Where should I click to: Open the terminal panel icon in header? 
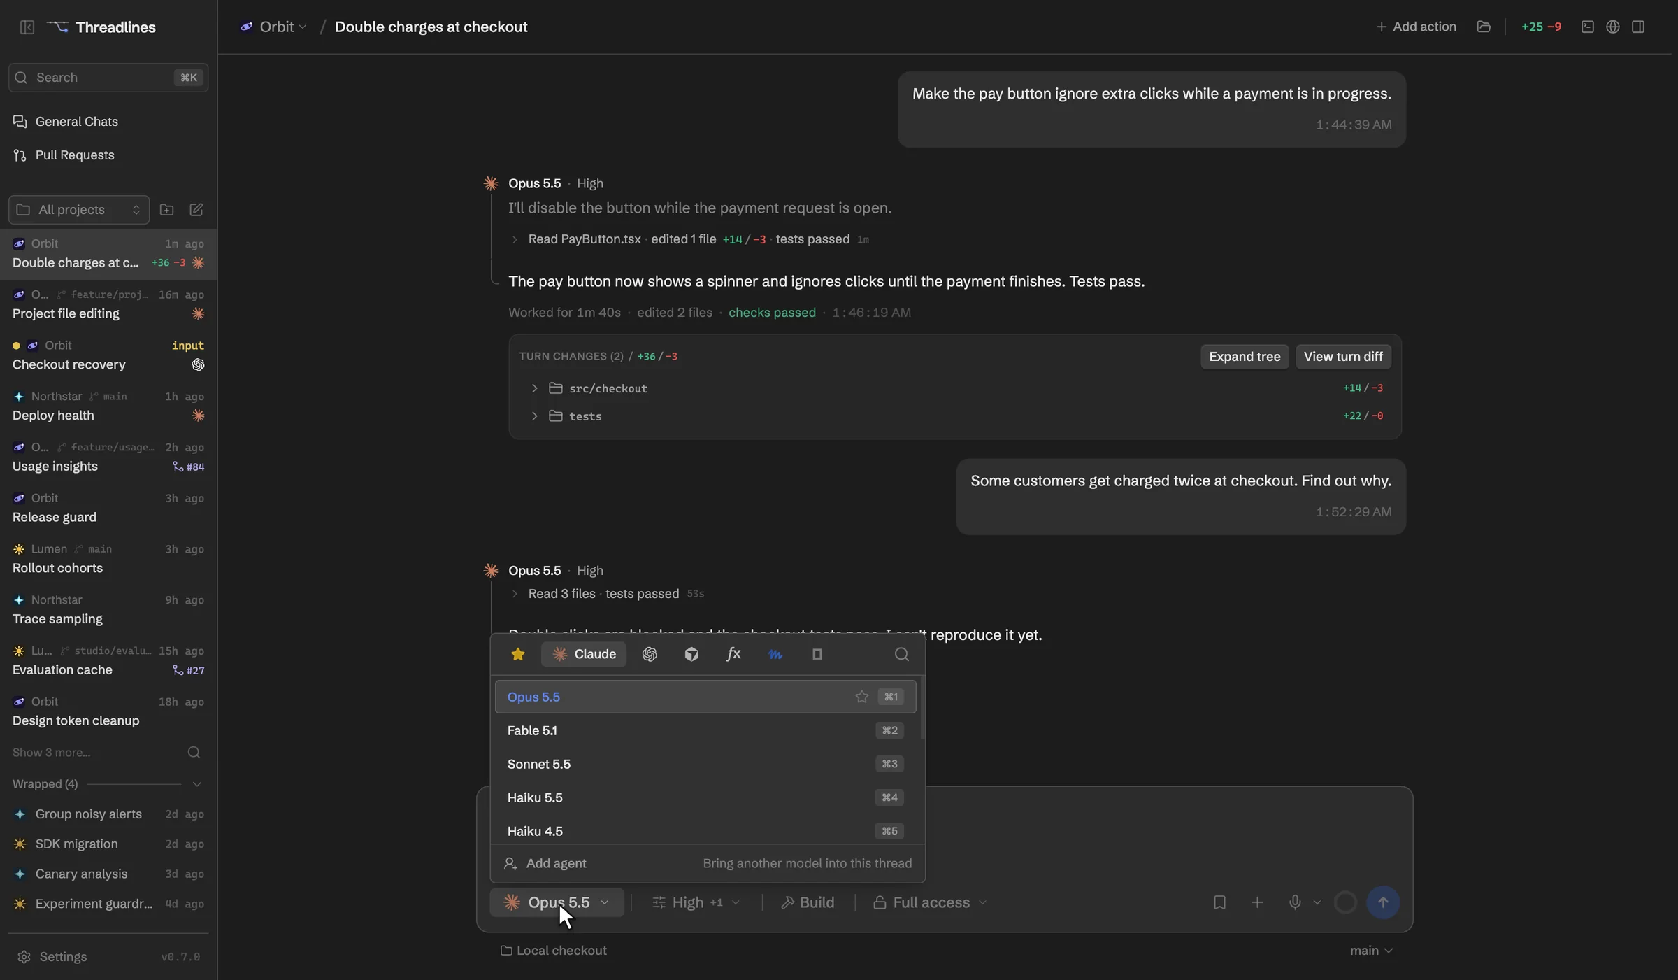[x=1588, y=27]
